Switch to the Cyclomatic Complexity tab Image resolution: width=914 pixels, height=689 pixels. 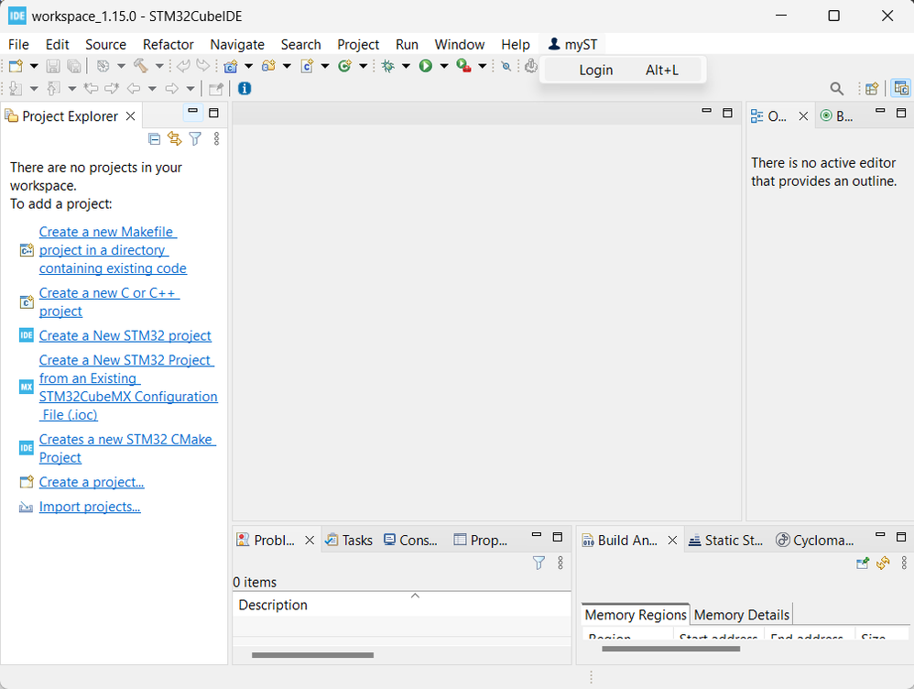coord(815,541)
